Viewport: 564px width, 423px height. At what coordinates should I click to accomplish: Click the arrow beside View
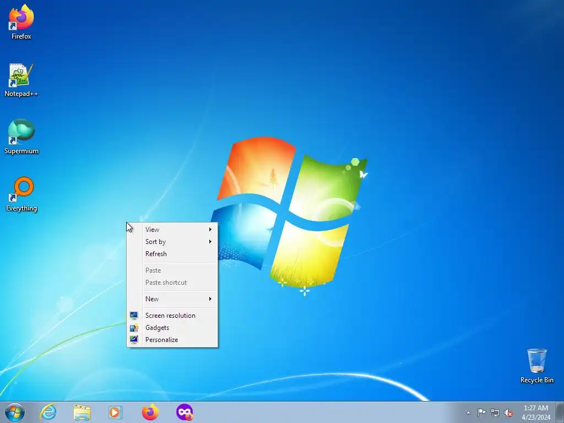[210, 230]
